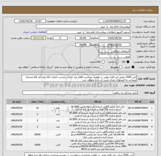
Task: Click item code 2811410080750009
Action: coord(138,120)
